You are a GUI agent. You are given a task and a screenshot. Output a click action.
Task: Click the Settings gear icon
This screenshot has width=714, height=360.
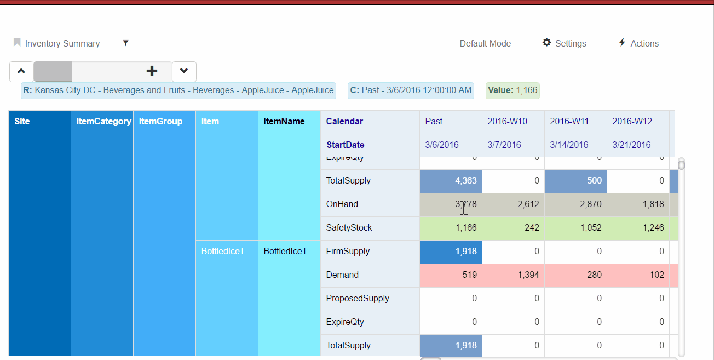click(x=546, y=43)
